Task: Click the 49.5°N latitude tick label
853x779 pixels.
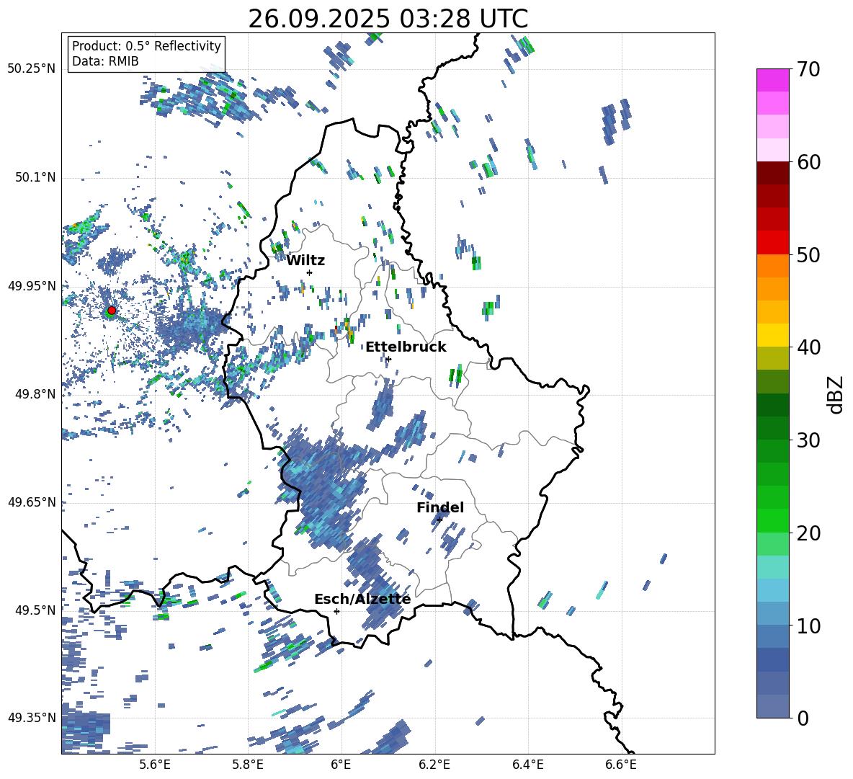Action: (35, 610)
